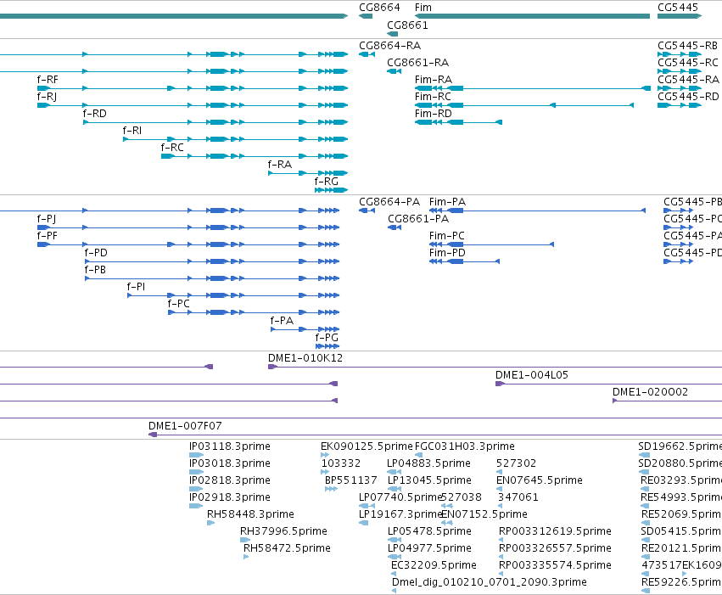Click the FGC031H03.3prime EST label
Viewport: 722px width, 595px height.
pyautogui.click(x=465, y=446)
